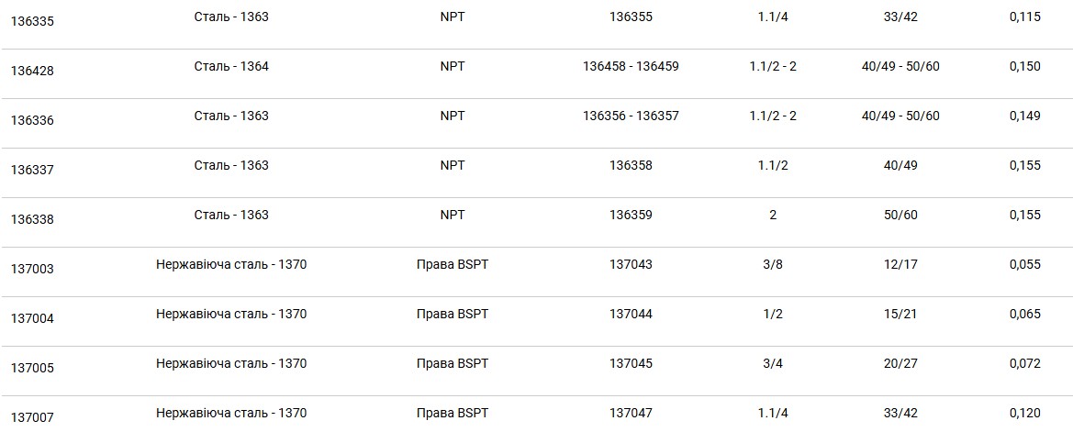The height and width of the screenshot is (443, 1073).
Task: Select product code 136428
Action: tap(32, 72)
